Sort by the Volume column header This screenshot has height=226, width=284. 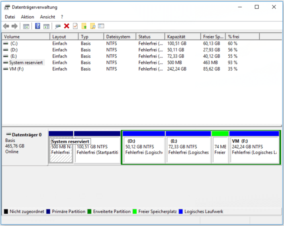click(26, 37)
